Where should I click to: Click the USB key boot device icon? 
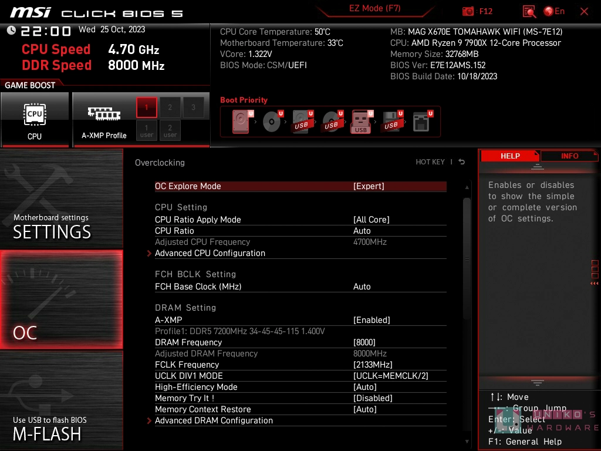click(362, 122)
